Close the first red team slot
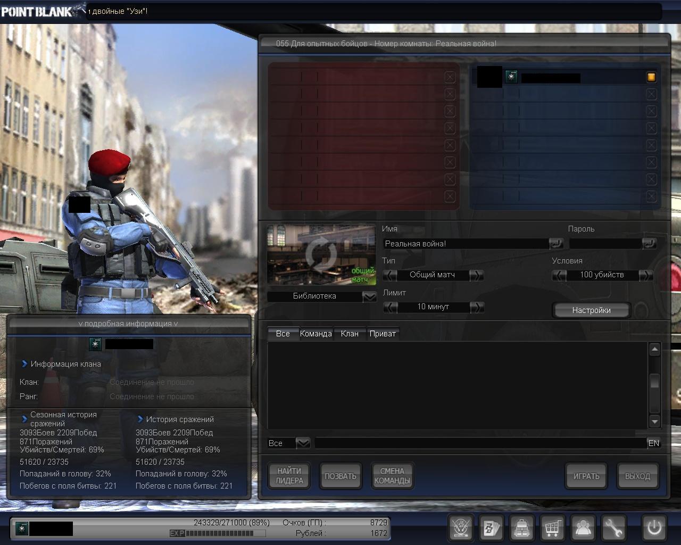The height and width of the screenshot is (545, 681). (450, 77)
